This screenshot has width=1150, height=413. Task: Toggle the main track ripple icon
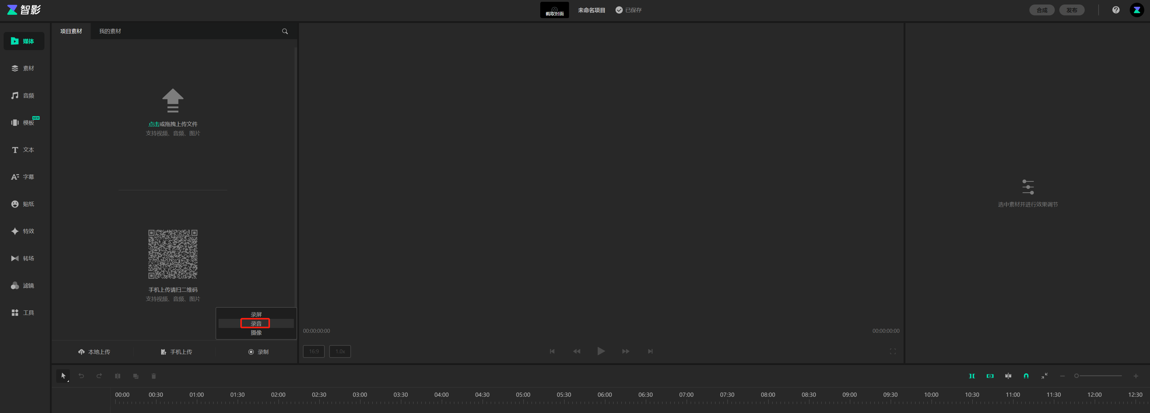[x=971, y=376]
